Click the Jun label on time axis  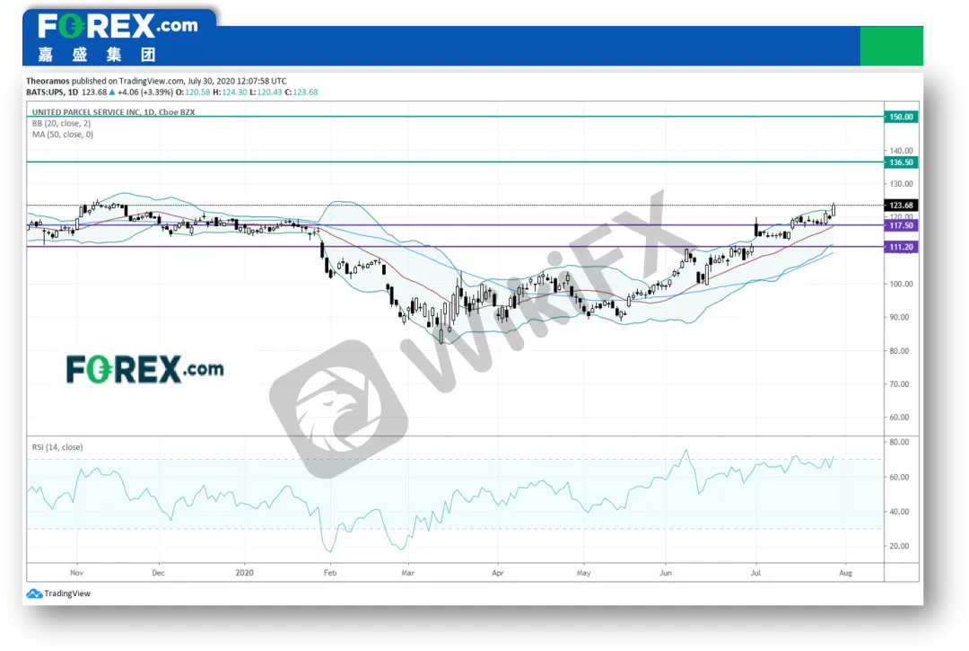pyautogui.click(x=665, y=573)
